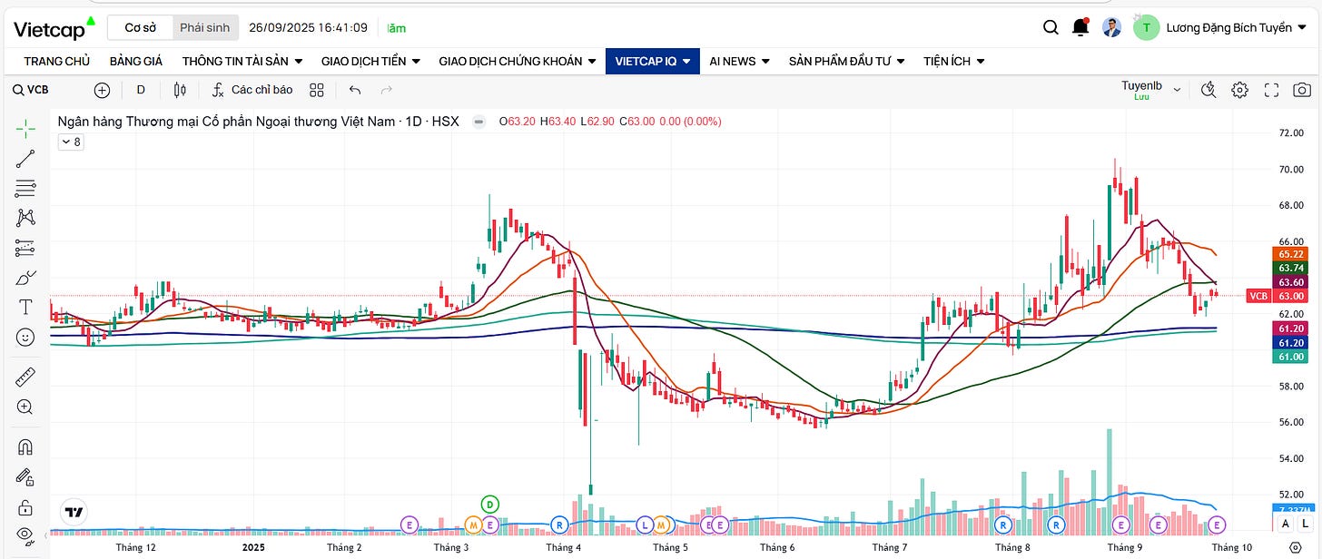Viewport: 1322px width, 559px height.
Task: Open the TIỆN ÍCH utilities menu
Action: pos(954,61)
